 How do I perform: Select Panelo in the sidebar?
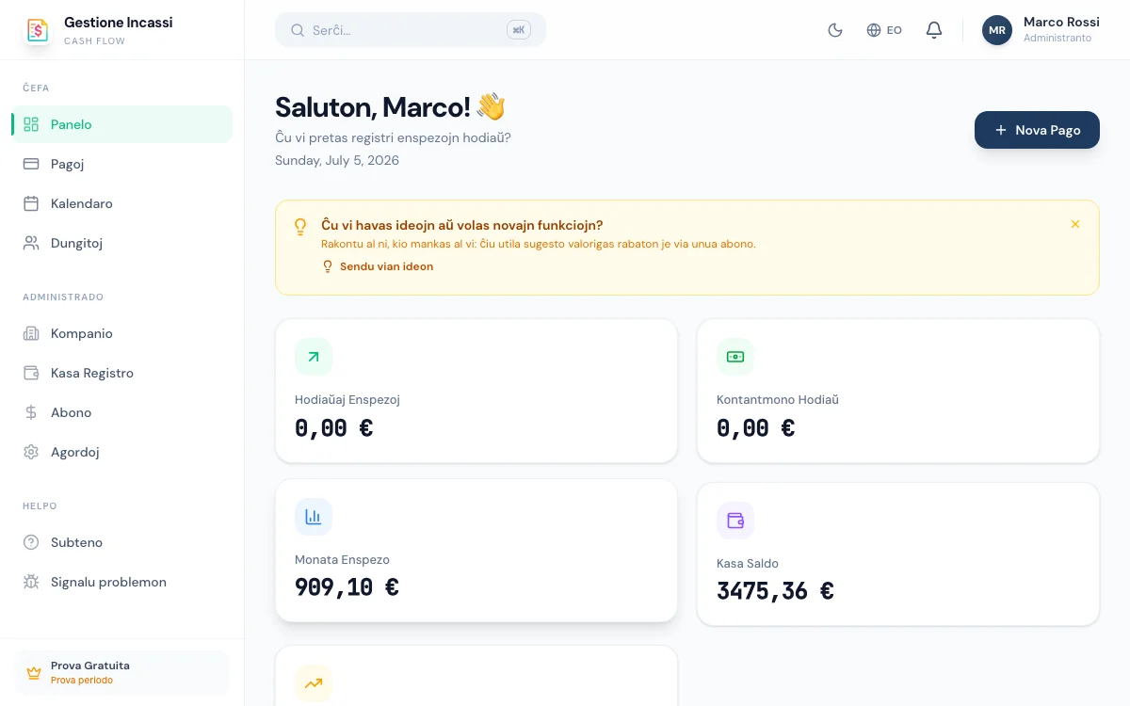point(121,124)
